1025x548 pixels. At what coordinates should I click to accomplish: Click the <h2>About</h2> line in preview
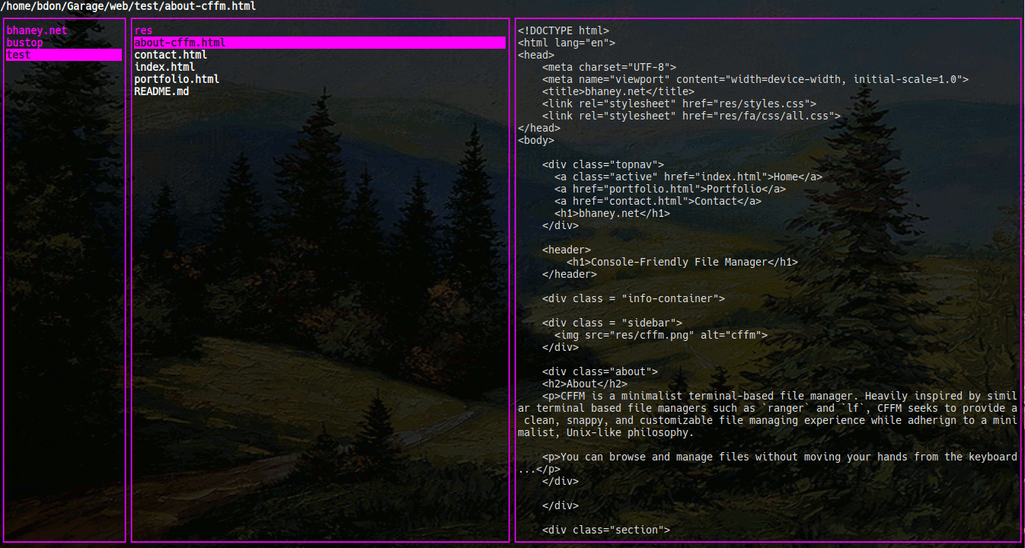585,384
